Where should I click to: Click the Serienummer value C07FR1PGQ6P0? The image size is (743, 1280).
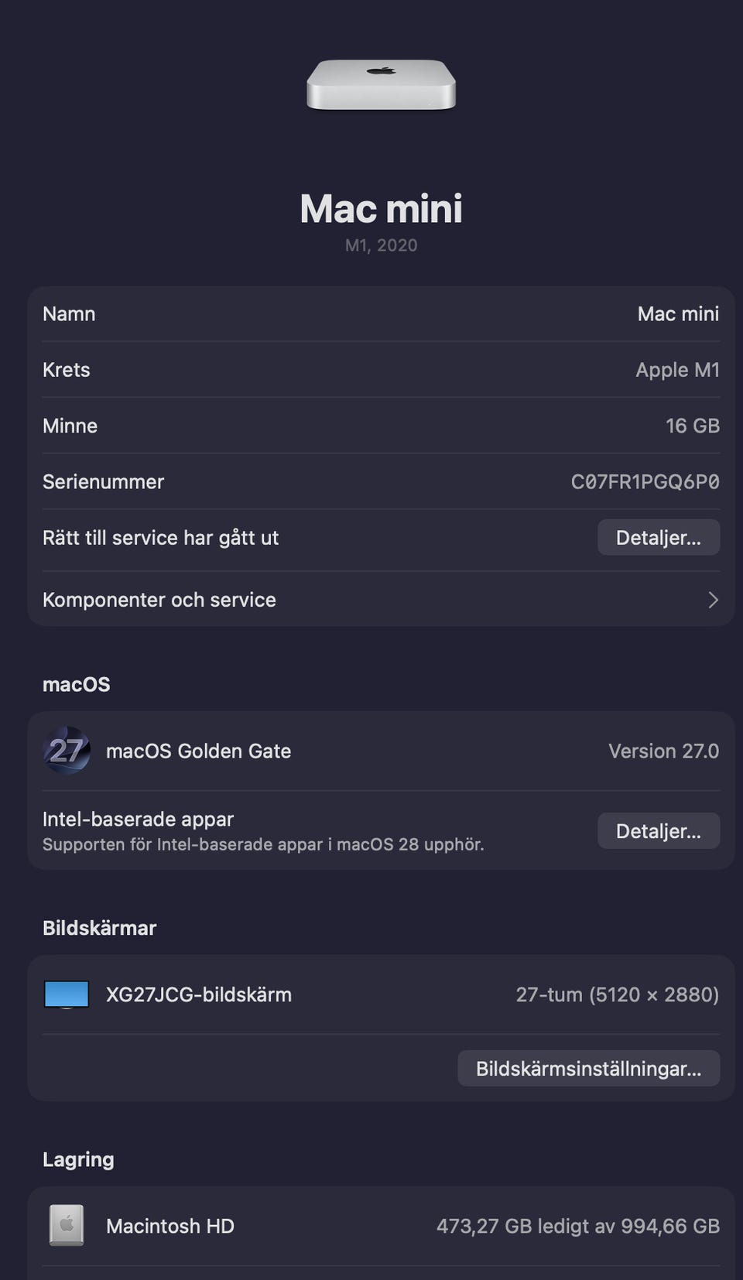point(645,481)
